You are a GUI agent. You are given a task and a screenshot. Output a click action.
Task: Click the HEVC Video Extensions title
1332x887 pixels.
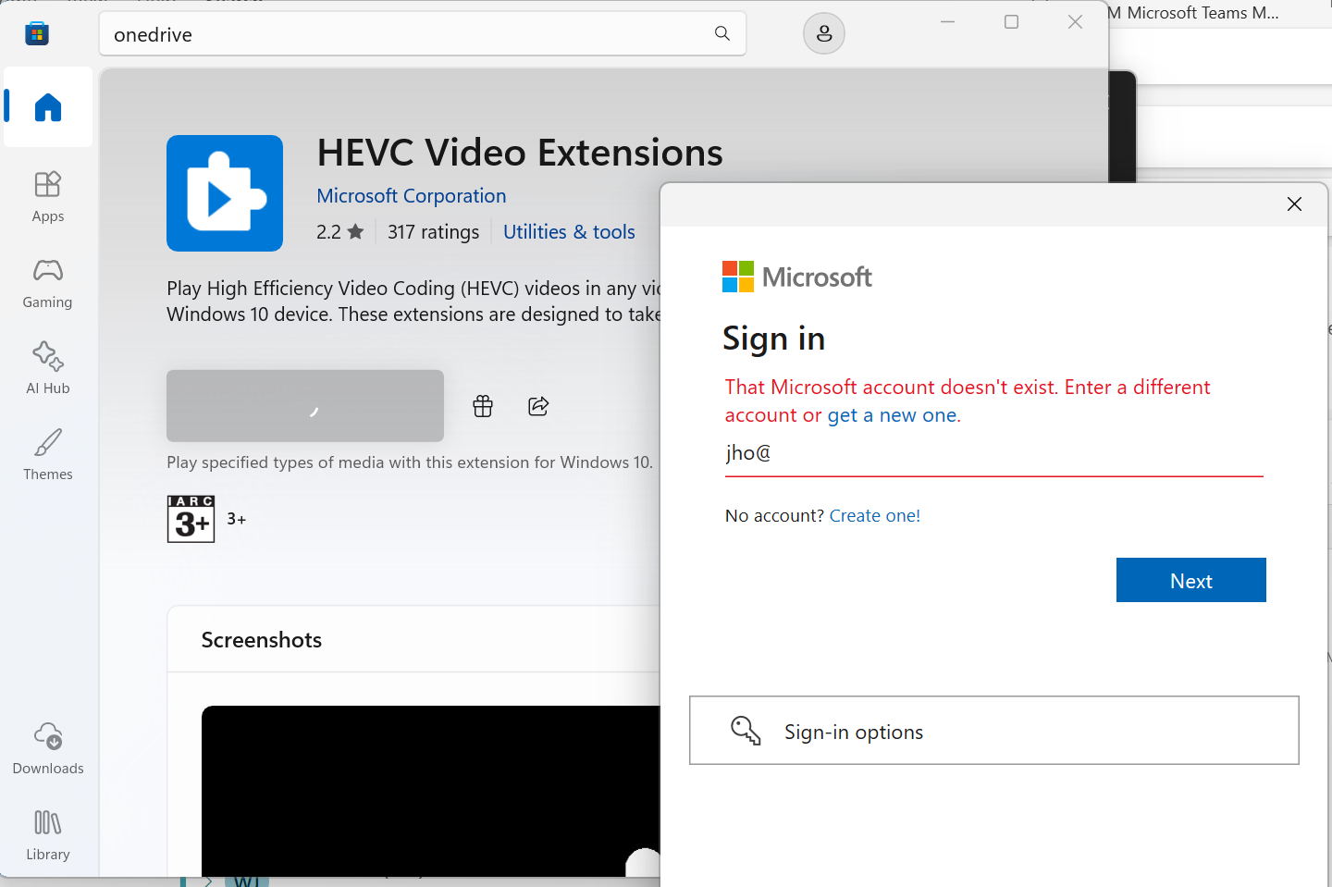[520, 153]
